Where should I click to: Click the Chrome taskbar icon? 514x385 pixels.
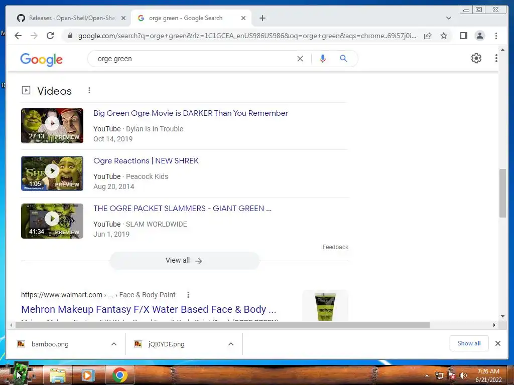[120, 375]
